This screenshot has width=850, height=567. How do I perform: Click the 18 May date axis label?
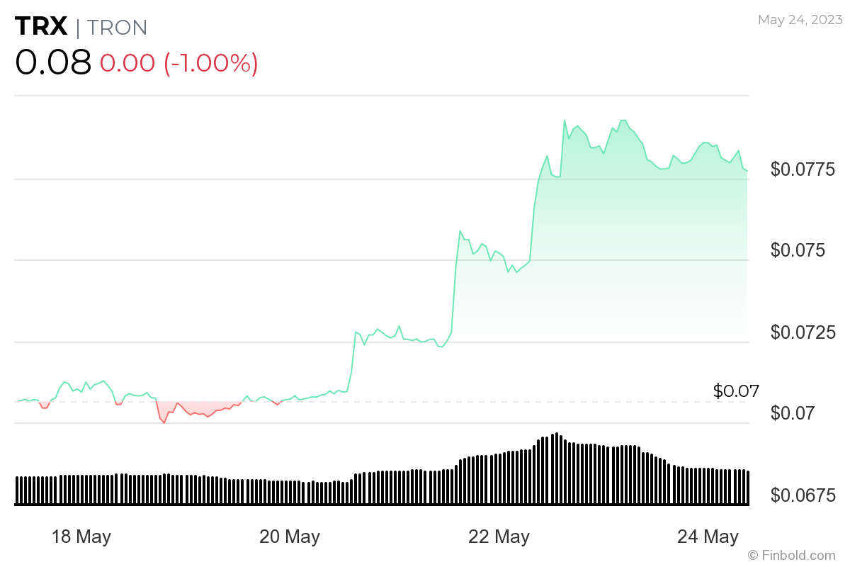pos(81,537)
